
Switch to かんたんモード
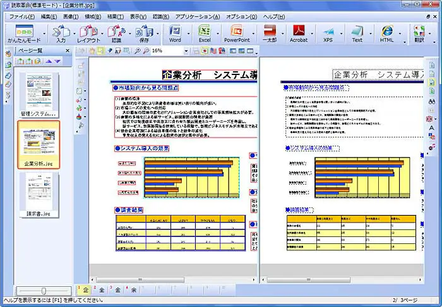pyautogui.click(x=24, y=33)
